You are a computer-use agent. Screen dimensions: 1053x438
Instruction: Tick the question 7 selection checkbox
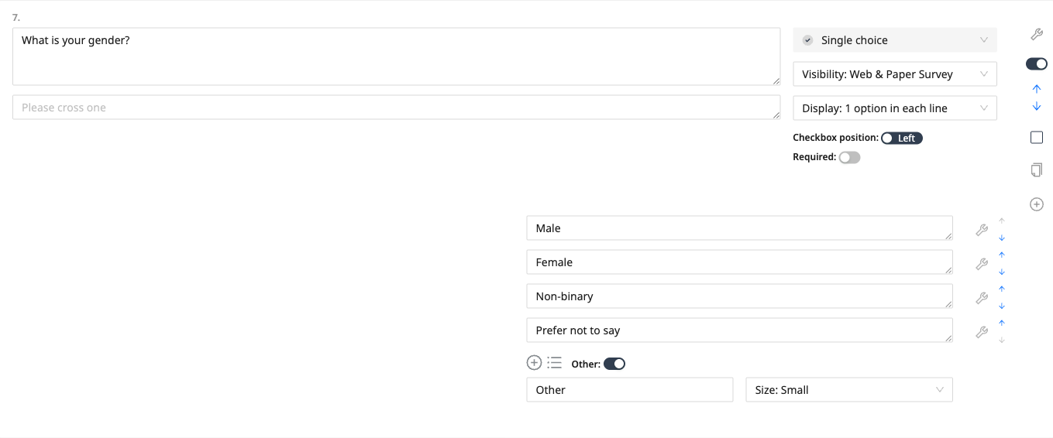coord(1037,137)
